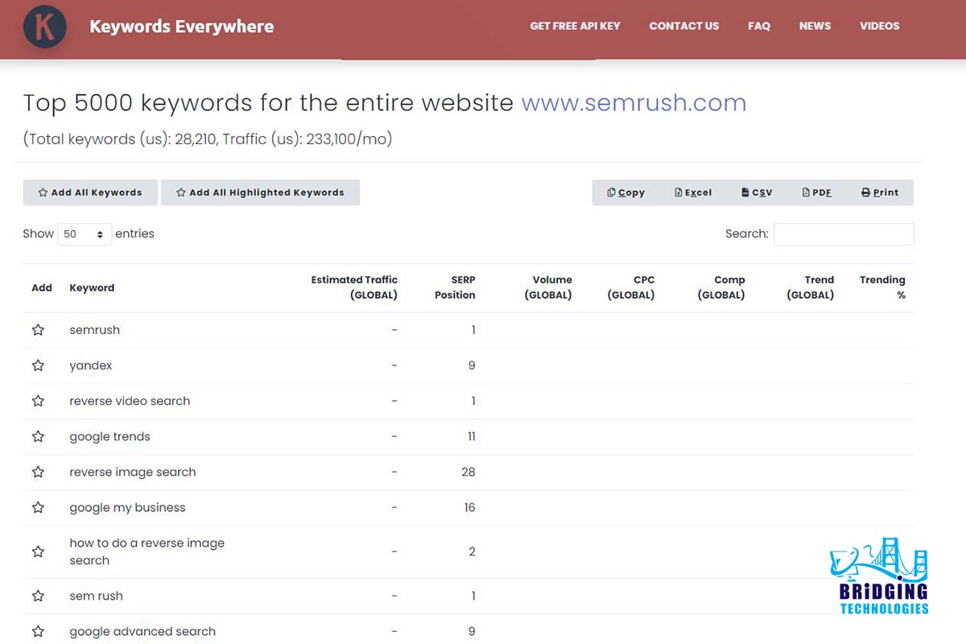This screenshot has width=966, height=644.
Task: Select the 'sem rush' keyword text
Action: [96, 596]
